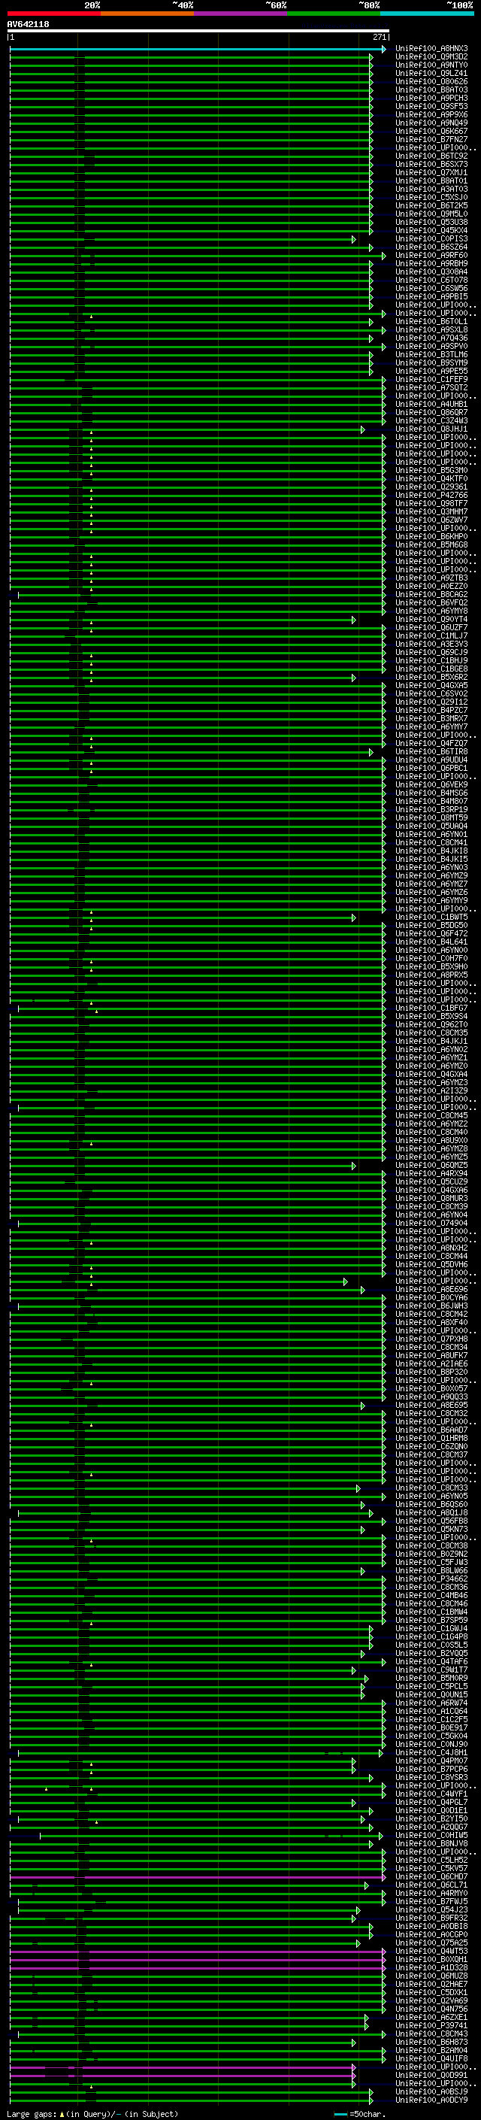Select the UniRef100_A9PCH3 label
481x2120 pixels.
pyautogui.click(x=431, y=98)
